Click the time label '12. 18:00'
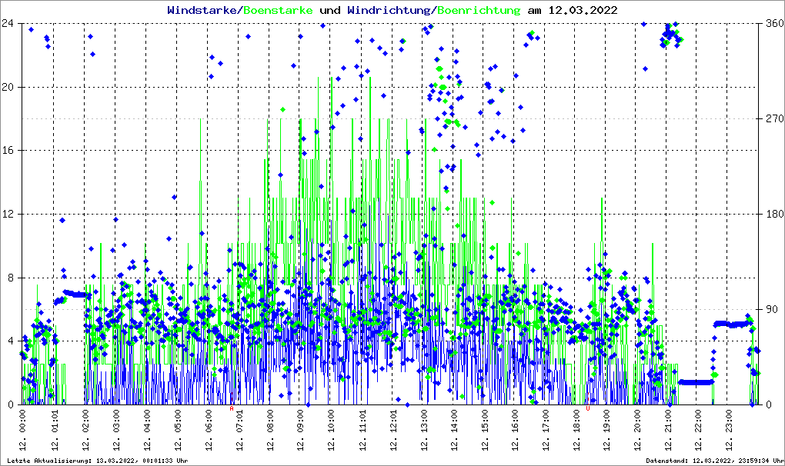785x466 pixels. (x=576, y=428)
